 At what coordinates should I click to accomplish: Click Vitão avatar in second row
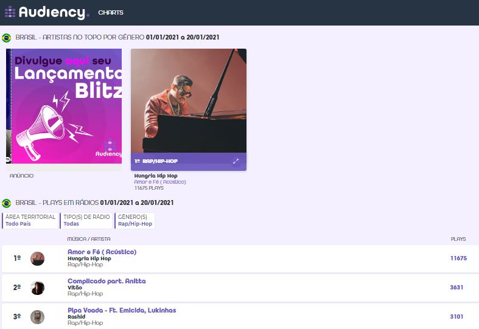pos(38,288)
